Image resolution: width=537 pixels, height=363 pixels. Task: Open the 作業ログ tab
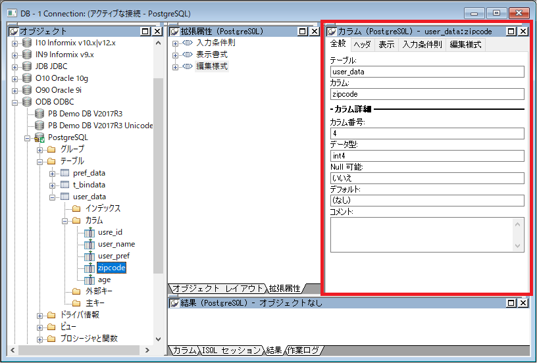303,351
